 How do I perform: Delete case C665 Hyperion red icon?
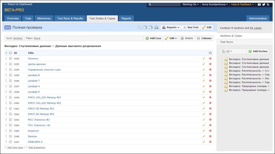point(210,131)
